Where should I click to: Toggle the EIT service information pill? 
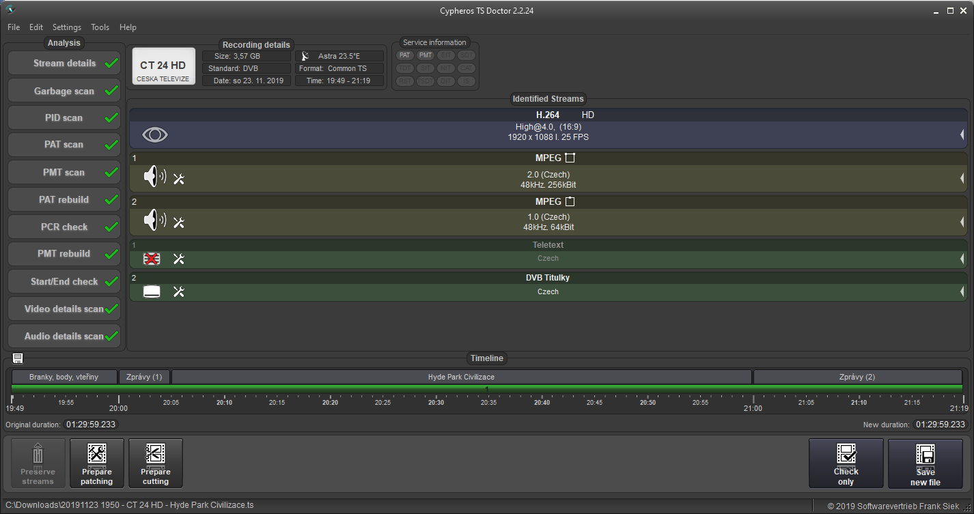[x=446, y=55]
